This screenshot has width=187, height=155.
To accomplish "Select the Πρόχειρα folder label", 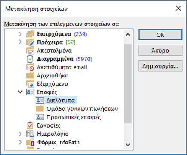I will 50,42.
